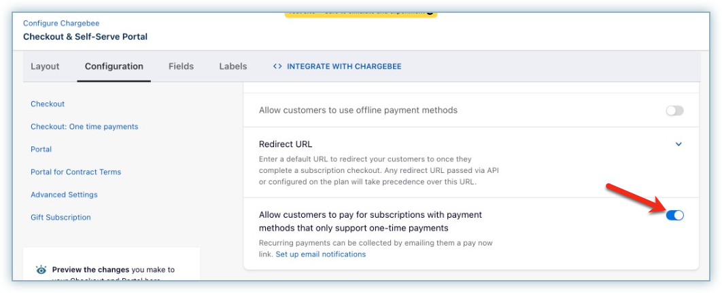Expand the Redirect URL chevron
The height and width of the screenshot is (293, 722).
click(x=678, y=144)
